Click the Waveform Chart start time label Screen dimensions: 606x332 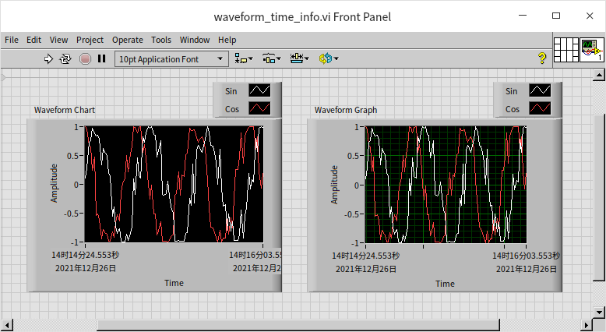[86, 255]
